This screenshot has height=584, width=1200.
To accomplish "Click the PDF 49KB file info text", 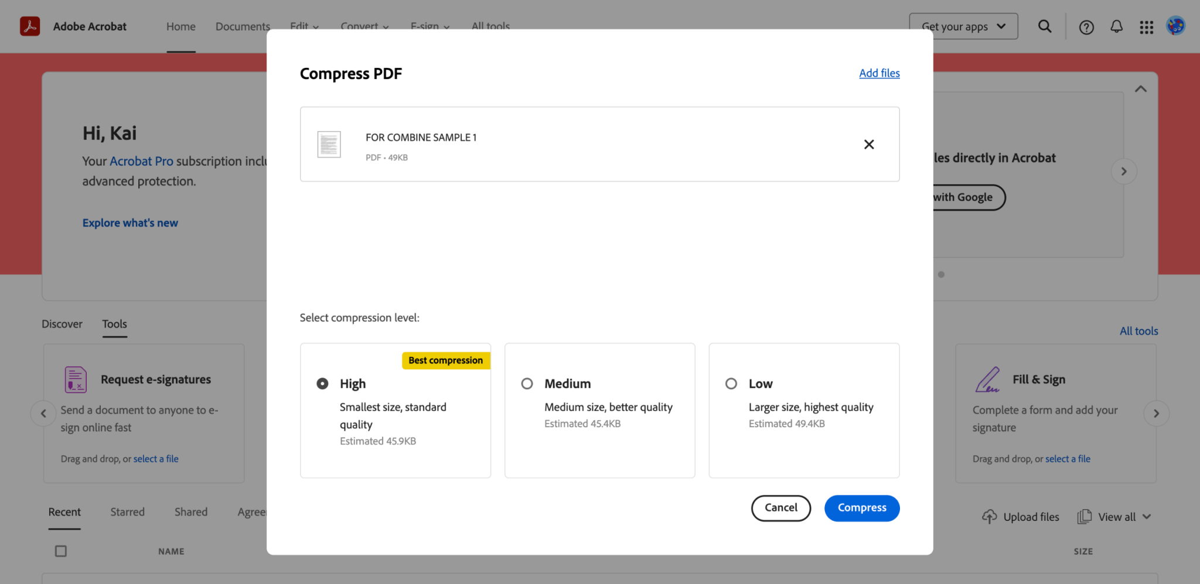I will (387, 157).
